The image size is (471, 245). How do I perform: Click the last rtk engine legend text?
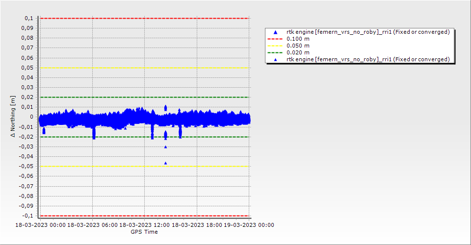[368, 59]
